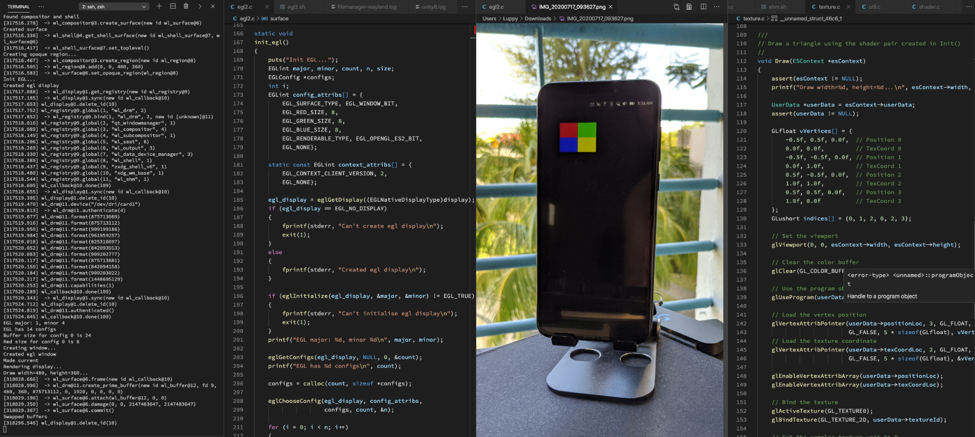Switch to the unity8.log tab
The width and height of the screenshot is (975, 437).
click(x=433, y=7)
